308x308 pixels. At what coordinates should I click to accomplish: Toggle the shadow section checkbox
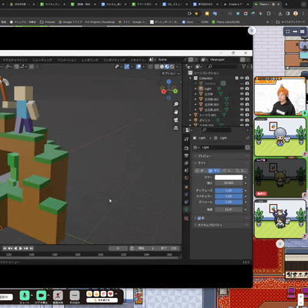coord(199,218)
